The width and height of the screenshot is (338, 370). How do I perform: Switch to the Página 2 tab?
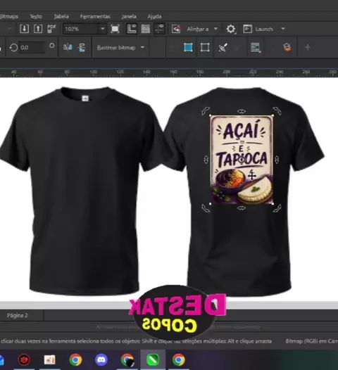tap(17, 315)
